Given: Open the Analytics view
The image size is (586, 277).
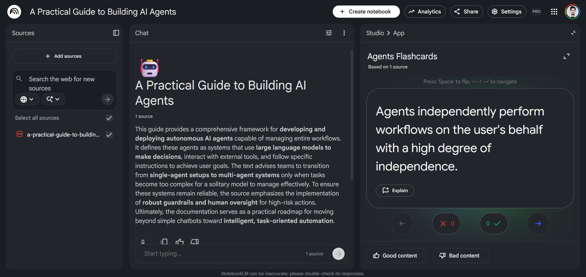Looking at the screenshot, I should 425,12.
